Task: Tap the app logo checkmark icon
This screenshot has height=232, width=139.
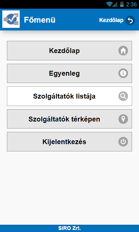Action: [11, 19]
